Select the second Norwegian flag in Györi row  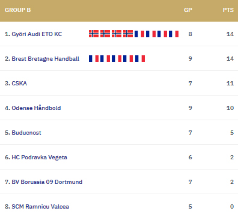coord(105,34)
